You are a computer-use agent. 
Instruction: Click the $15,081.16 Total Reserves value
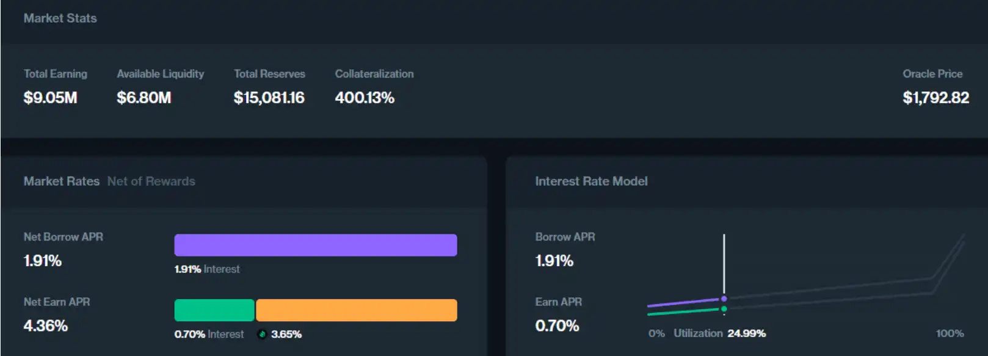coord(269,98)
